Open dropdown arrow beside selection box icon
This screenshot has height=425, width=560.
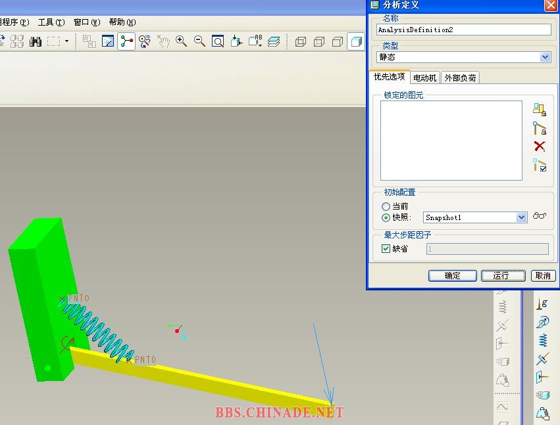[66, 41]
